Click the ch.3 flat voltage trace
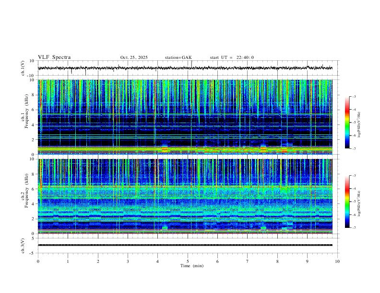 185,245
